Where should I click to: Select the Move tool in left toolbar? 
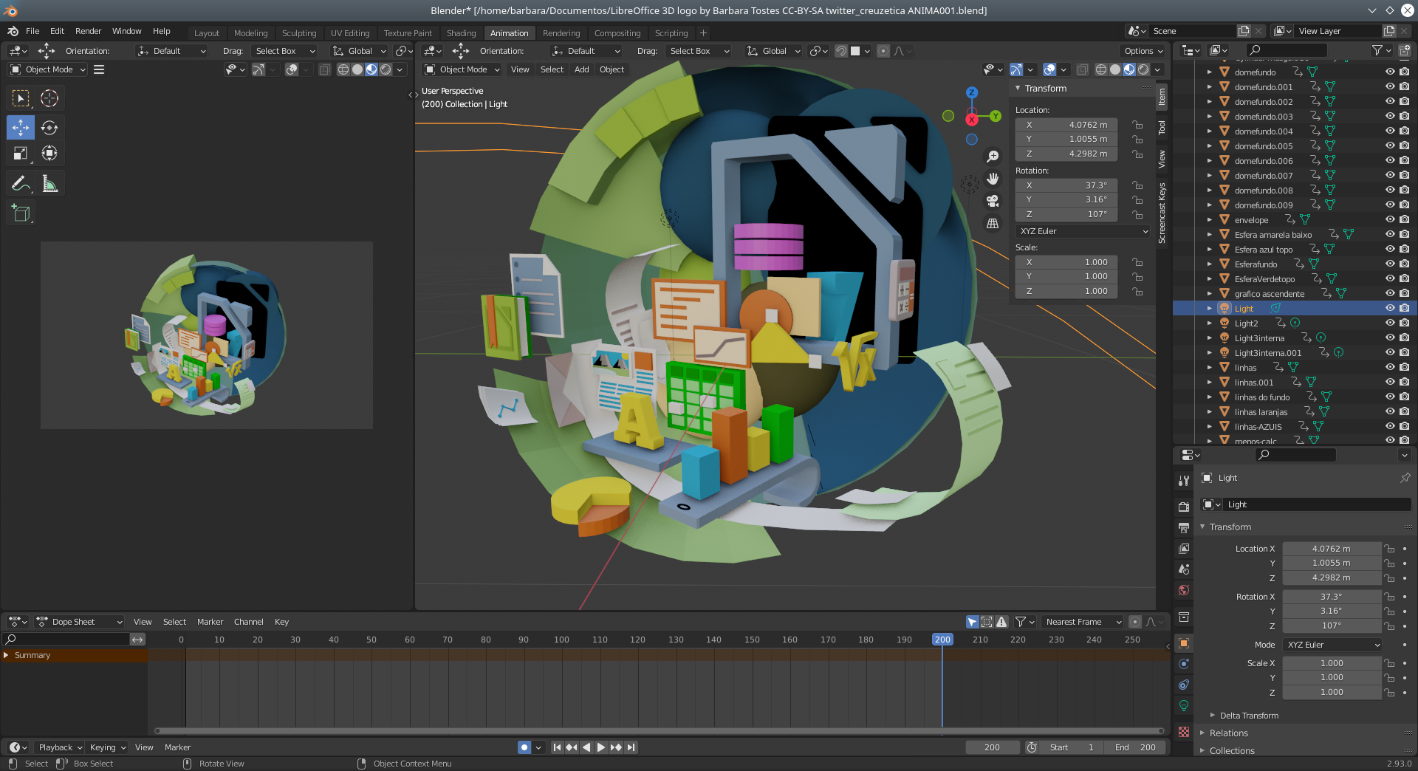click(21, 128)
